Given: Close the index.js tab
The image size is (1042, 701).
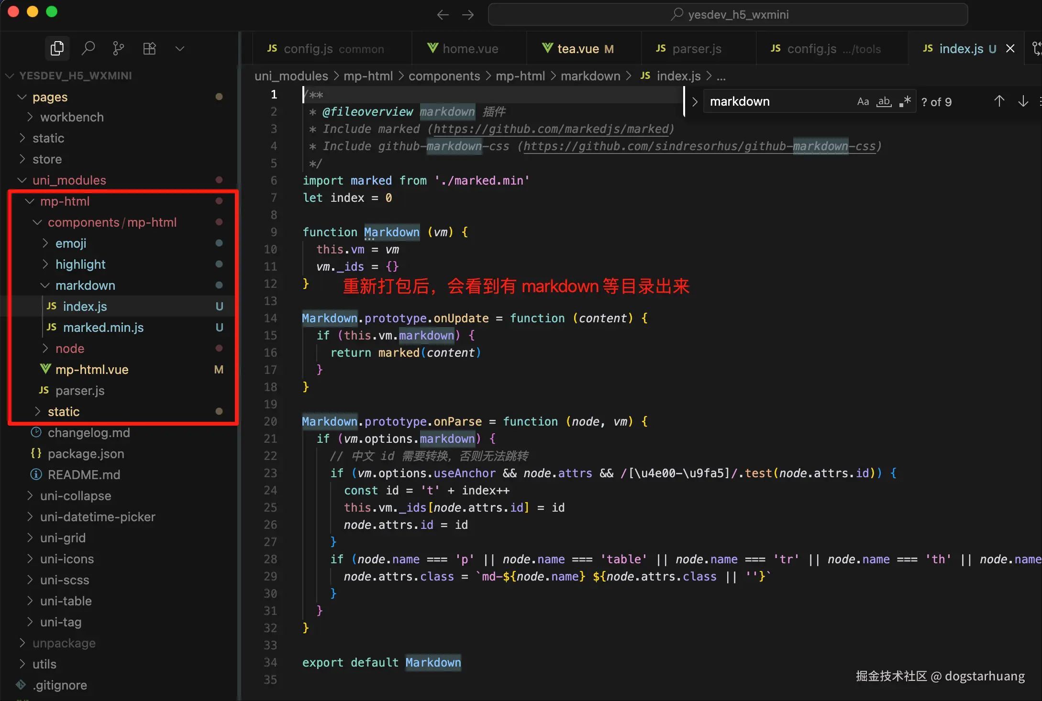Looking at the screenshot, I should click(1010, 49).
